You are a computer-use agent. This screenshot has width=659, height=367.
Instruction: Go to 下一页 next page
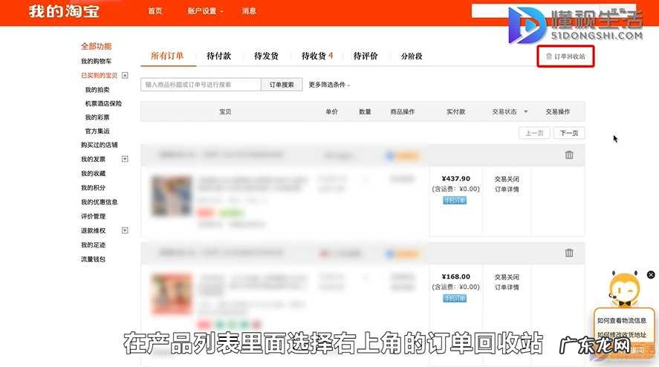tap(569, 133)
